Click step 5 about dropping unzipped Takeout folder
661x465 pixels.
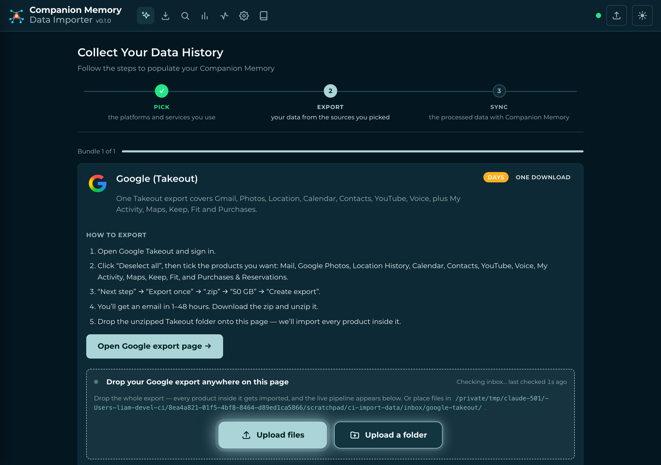[x=249, y=322]
